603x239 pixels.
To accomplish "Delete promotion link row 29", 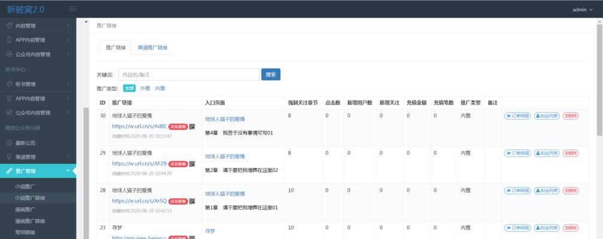I will (x=571, y=153).
